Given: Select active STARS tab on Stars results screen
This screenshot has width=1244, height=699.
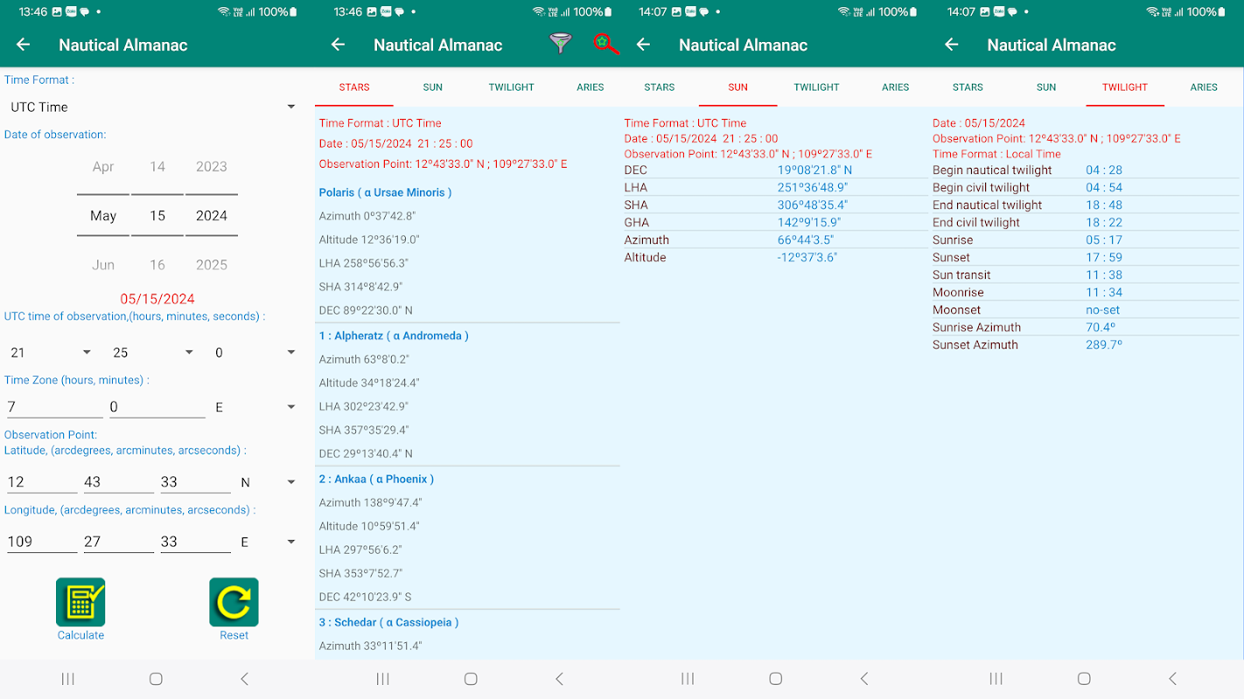Looking at the screenshot, I should point(354,87).
